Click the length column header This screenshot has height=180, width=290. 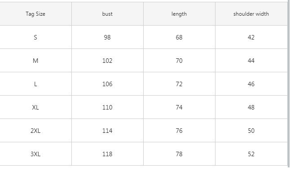(x=179, y=14)
